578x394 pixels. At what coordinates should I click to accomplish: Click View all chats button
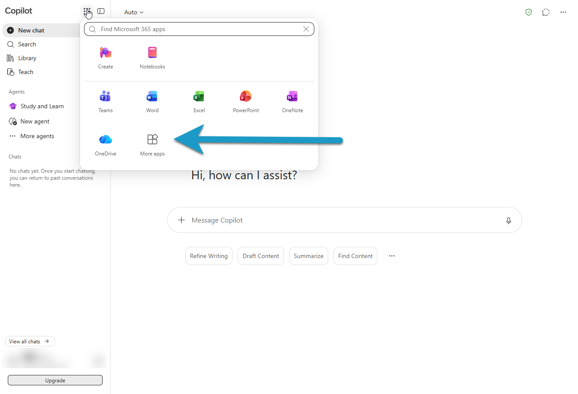pyautogui.click(x=30, y=341)
